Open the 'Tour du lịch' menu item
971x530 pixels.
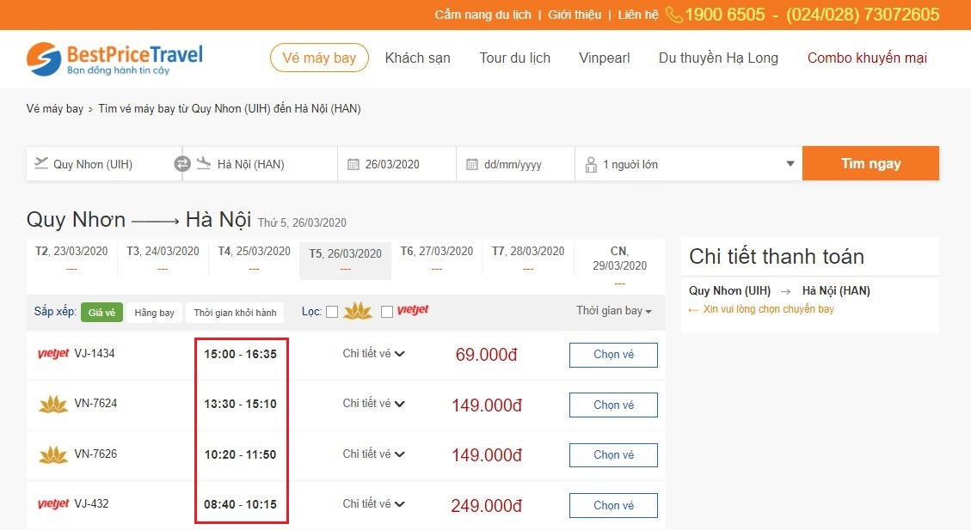click(x=514, y=58)
